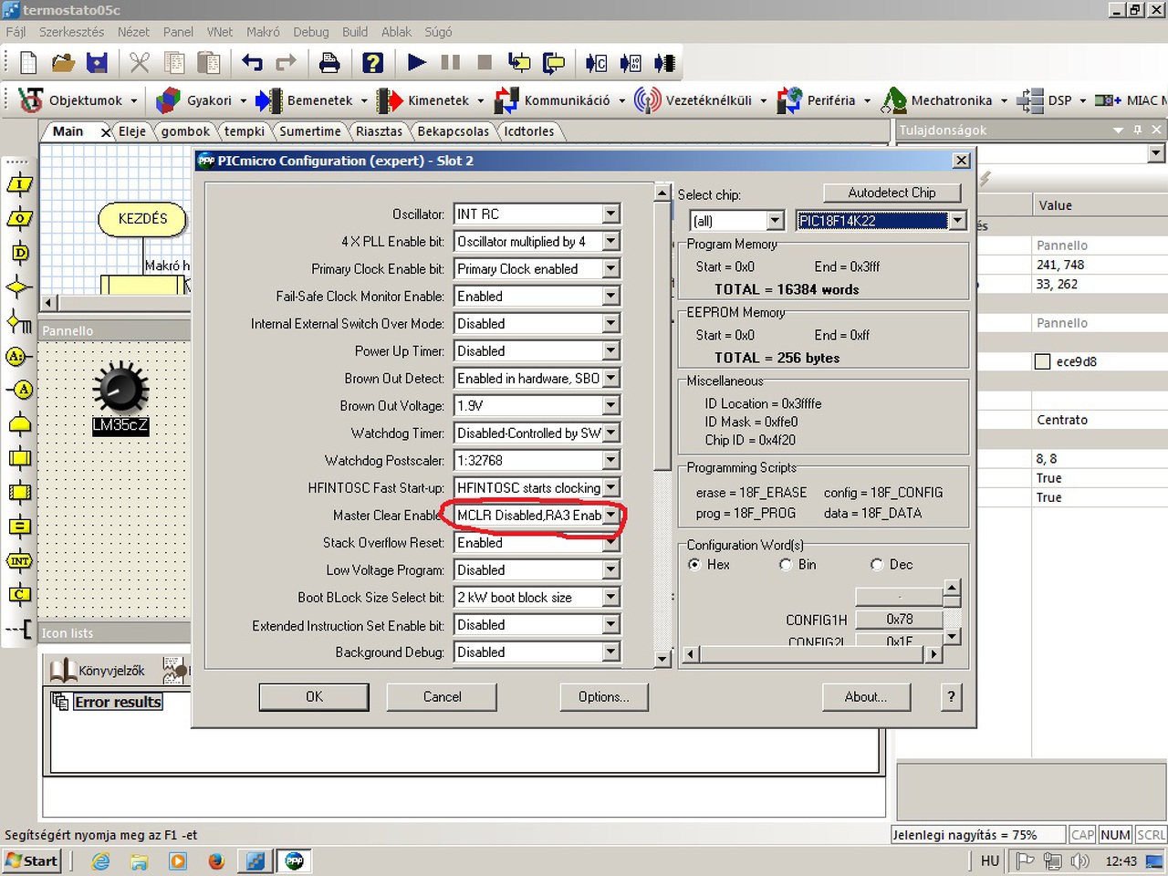Open the Build menu

click(x=355, y=32)
